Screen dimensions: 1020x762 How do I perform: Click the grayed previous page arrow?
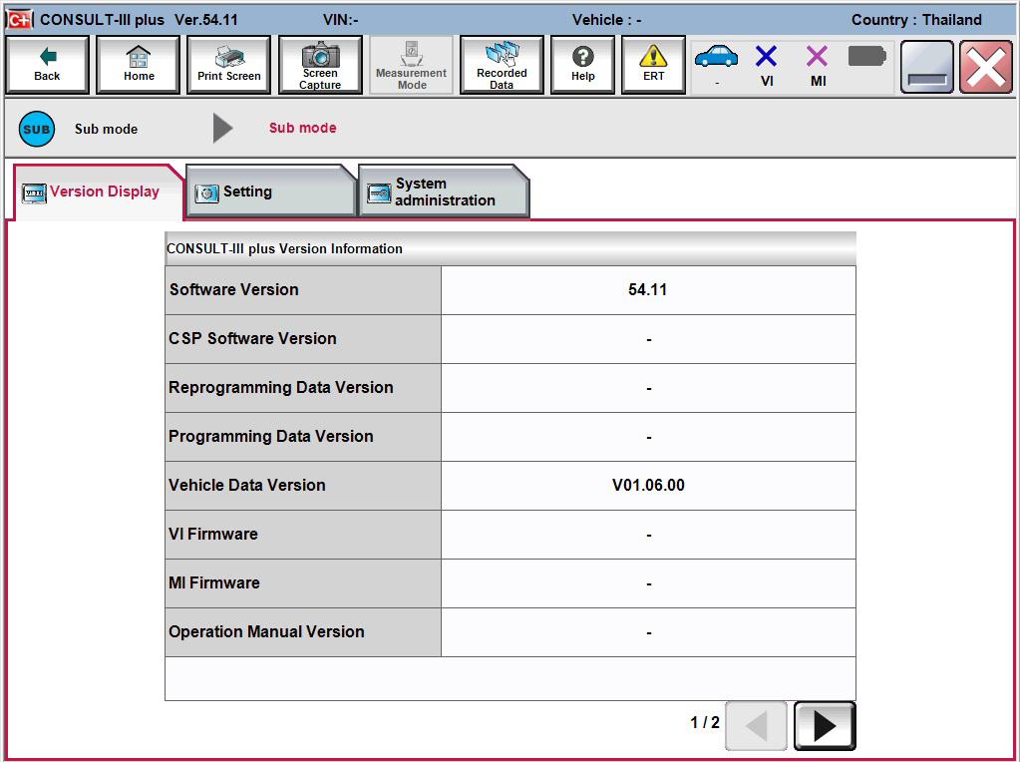756,726
